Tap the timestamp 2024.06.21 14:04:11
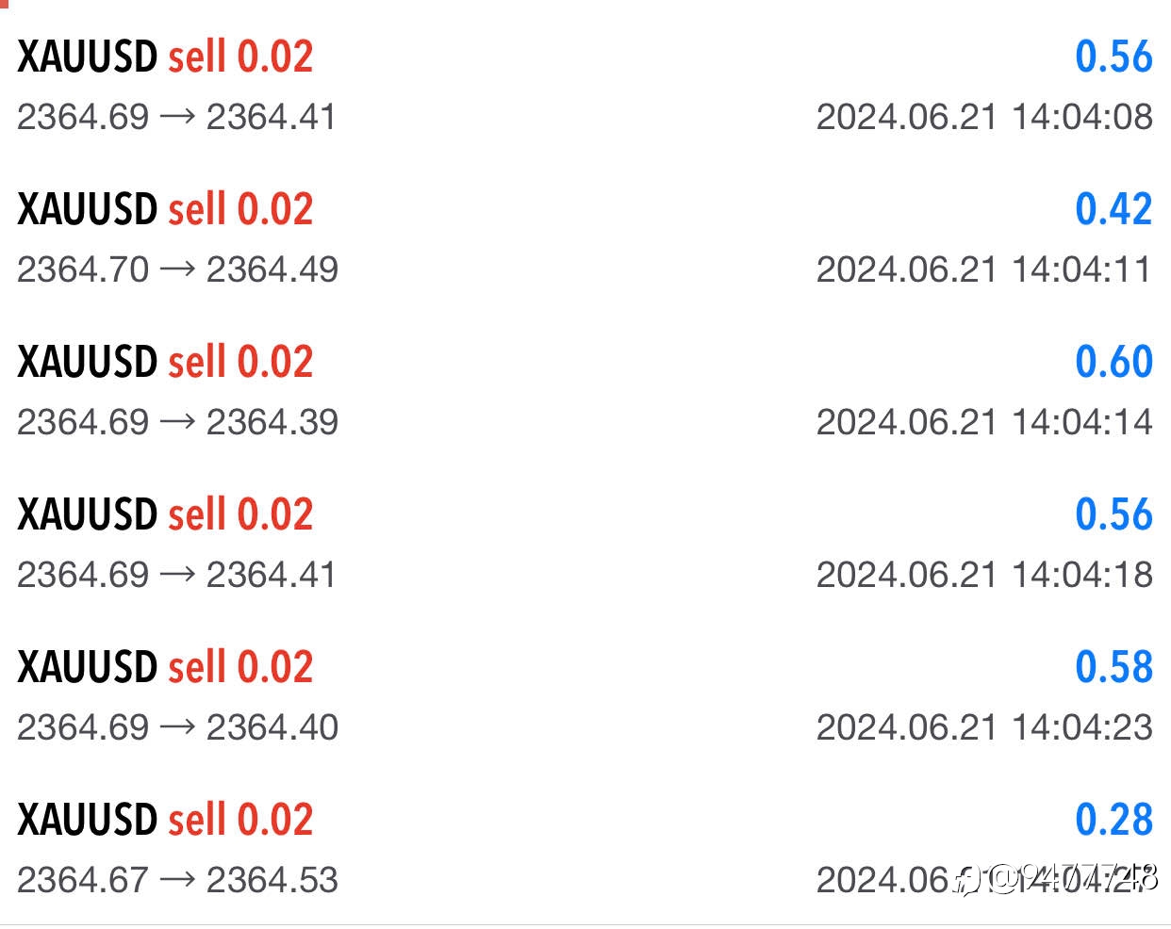This screenshot has height=929, width=1171. pos(984,269)
